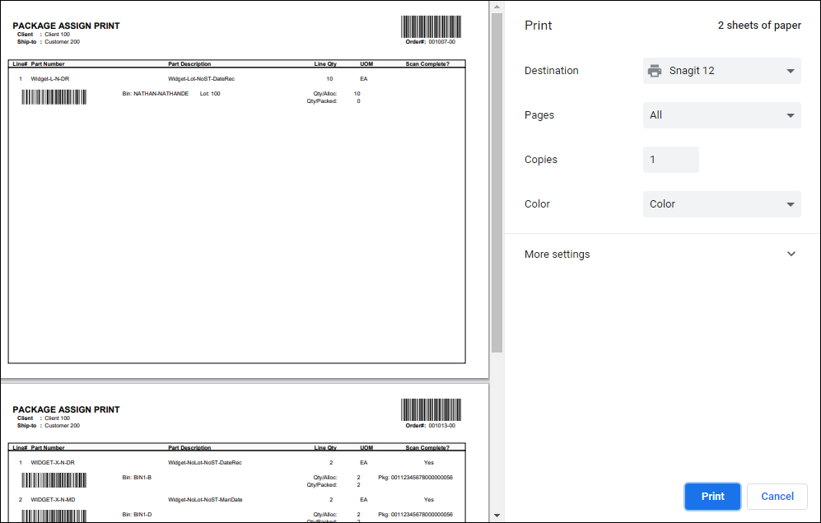Click description Widget-NoLot-NoST-ManDate

pyautogui.click(x=205, y=500)
